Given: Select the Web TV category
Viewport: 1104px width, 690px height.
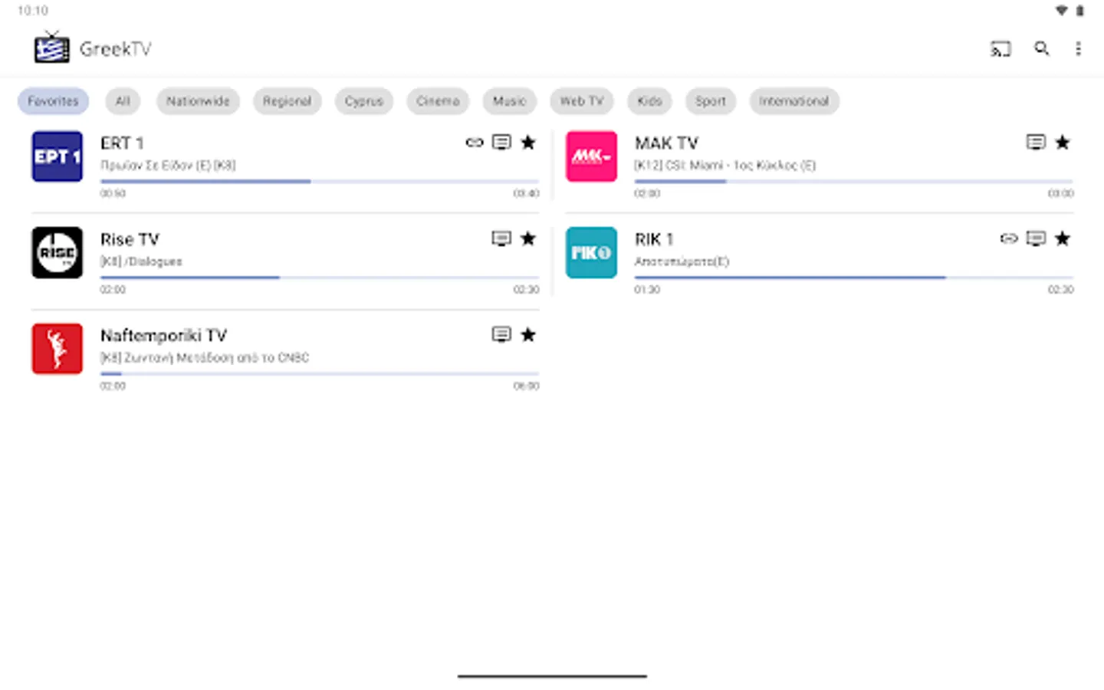Looking at the screenshot, I should point(582,100).
